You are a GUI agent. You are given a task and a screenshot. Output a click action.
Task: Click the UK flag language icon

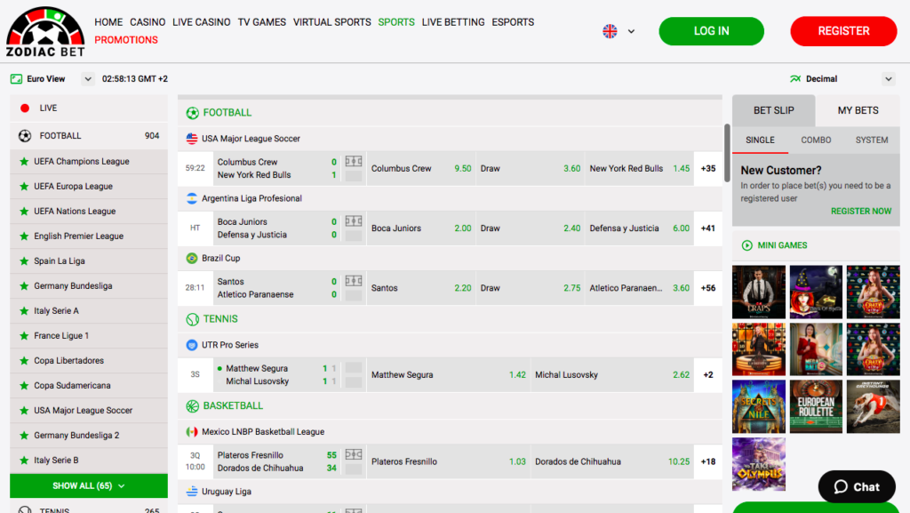[x=610, y=31]
